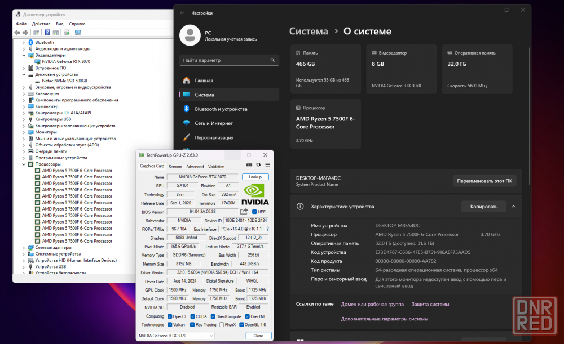This screenshot has height=344, width=564.
Task: Switch to Advanced tab in GPU-Z
Action: pos(195,167)
